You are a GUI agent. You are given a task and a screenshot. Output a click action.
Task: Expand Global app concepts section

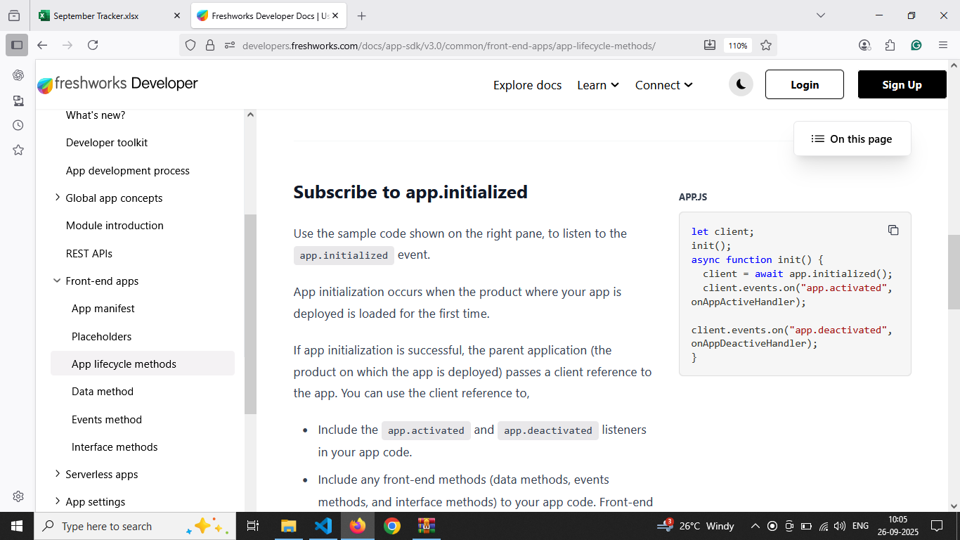point(58,198)
